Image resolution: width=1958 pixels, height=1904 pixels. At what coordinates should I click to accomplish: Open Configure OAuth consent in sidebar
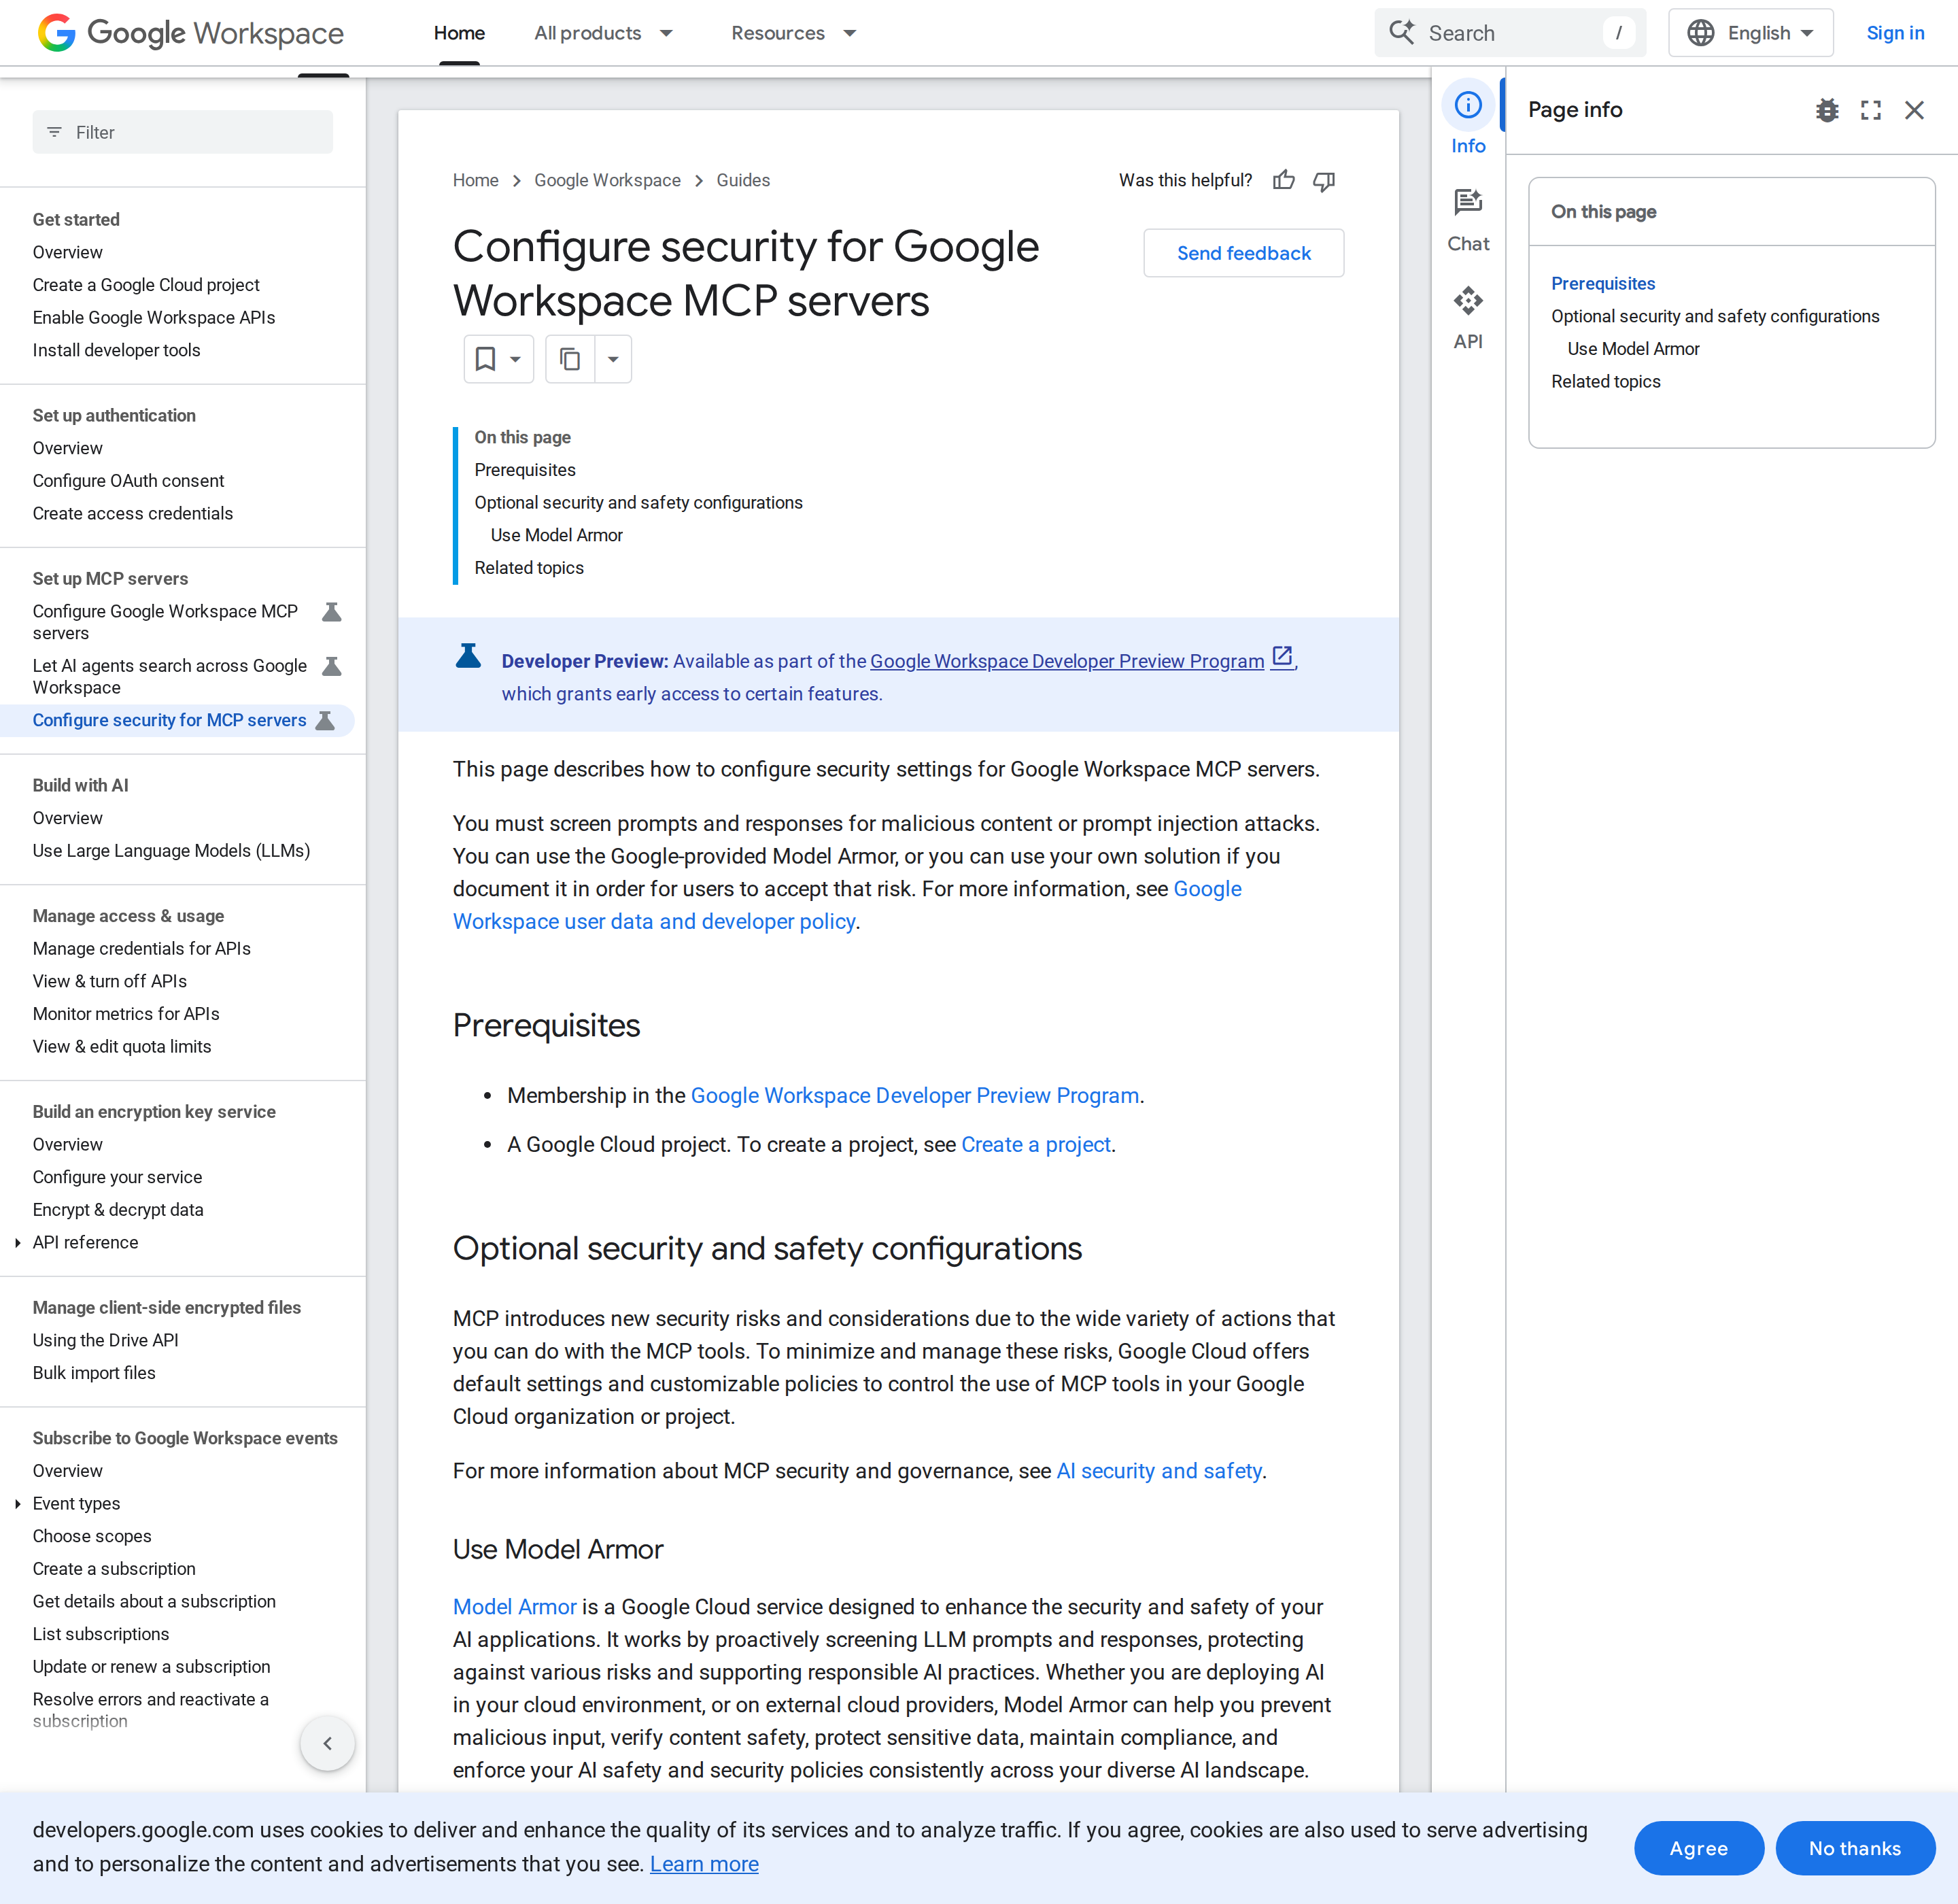click(x=128, y=481)
